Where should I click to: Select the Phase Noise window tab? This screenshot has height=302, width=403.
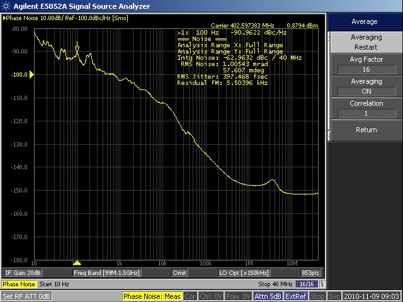coord(19,284)
